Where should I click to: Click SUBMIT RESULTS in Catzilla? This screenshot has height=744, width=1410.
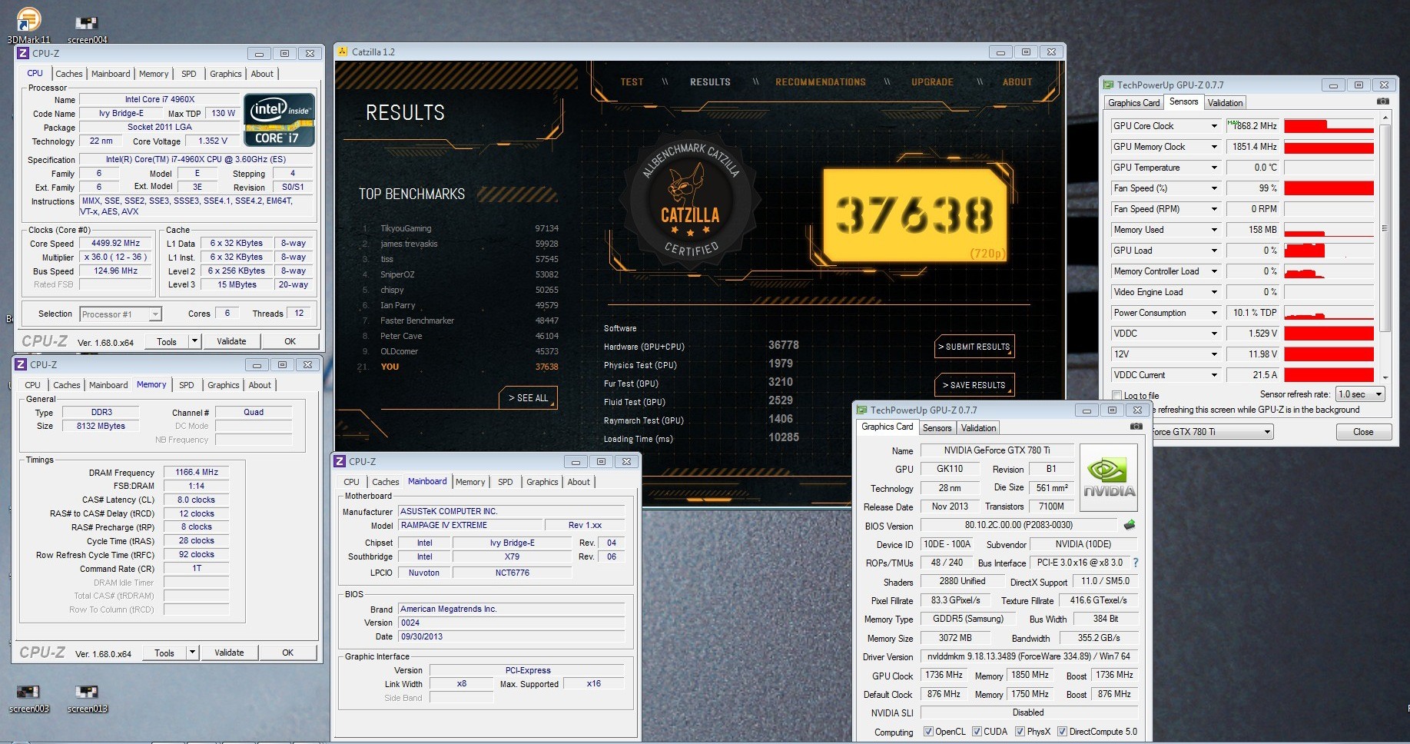974,347
